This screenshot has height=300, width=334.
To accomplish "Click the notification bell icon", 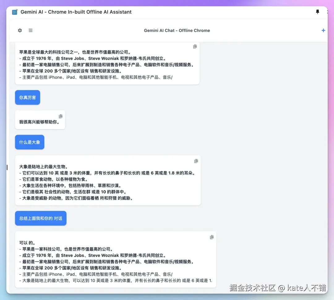I will click(x=317, y=12).
